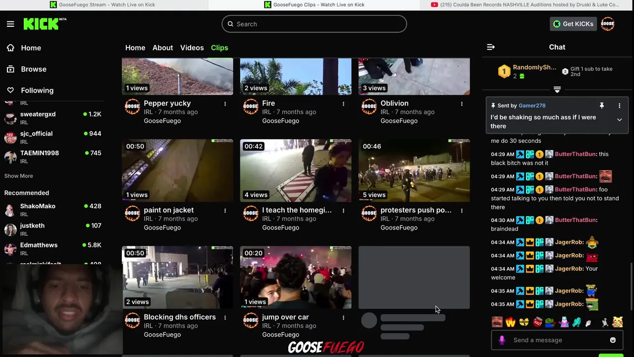Viewport: 634px width, 357px height.
Task: Open the Videos tab
Action: (192, 48)
